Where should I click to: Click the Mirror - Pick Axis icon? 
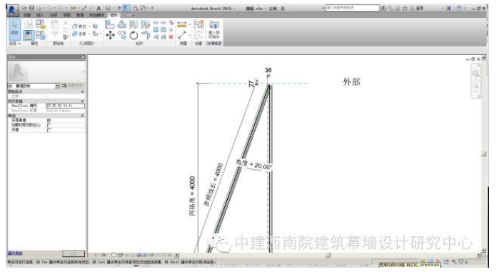coord(134,24)
